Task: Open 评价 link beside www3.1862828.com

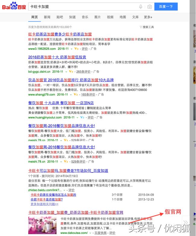Action: point(85,49)
